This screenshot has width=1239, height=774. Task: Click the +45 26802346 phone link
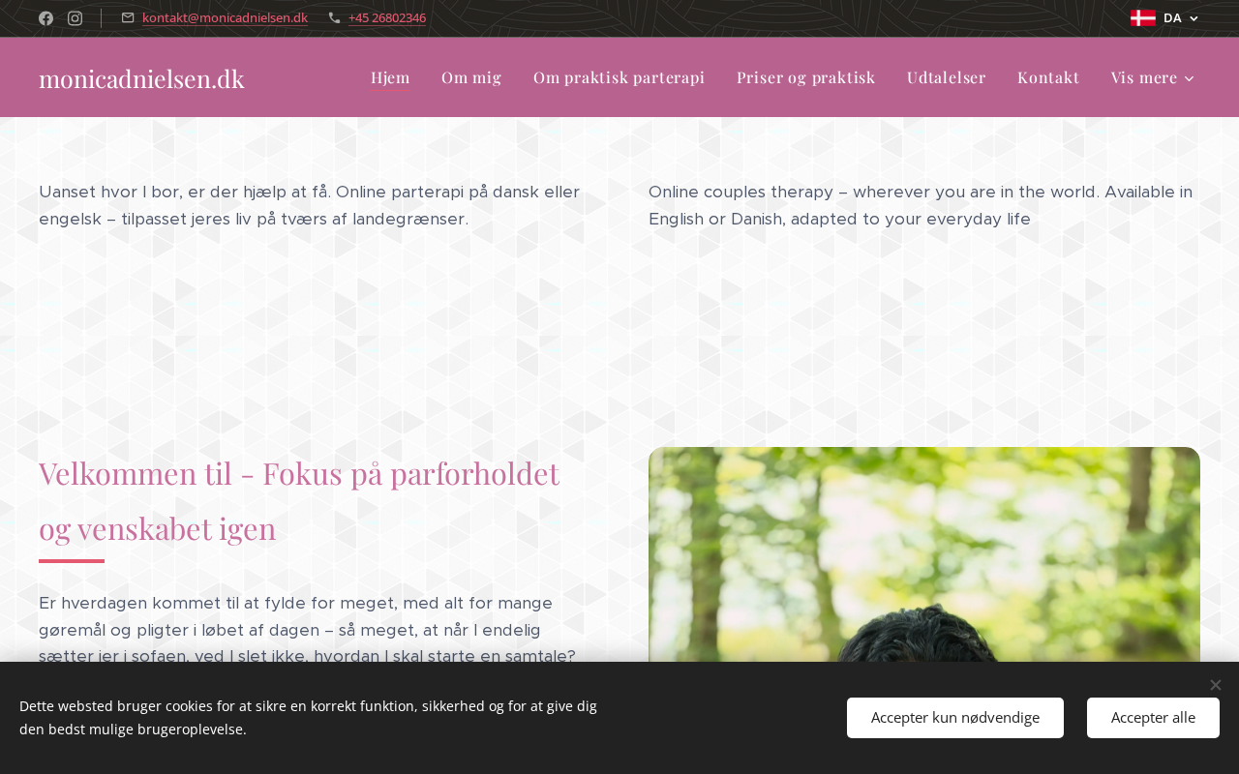click(387, 17)
